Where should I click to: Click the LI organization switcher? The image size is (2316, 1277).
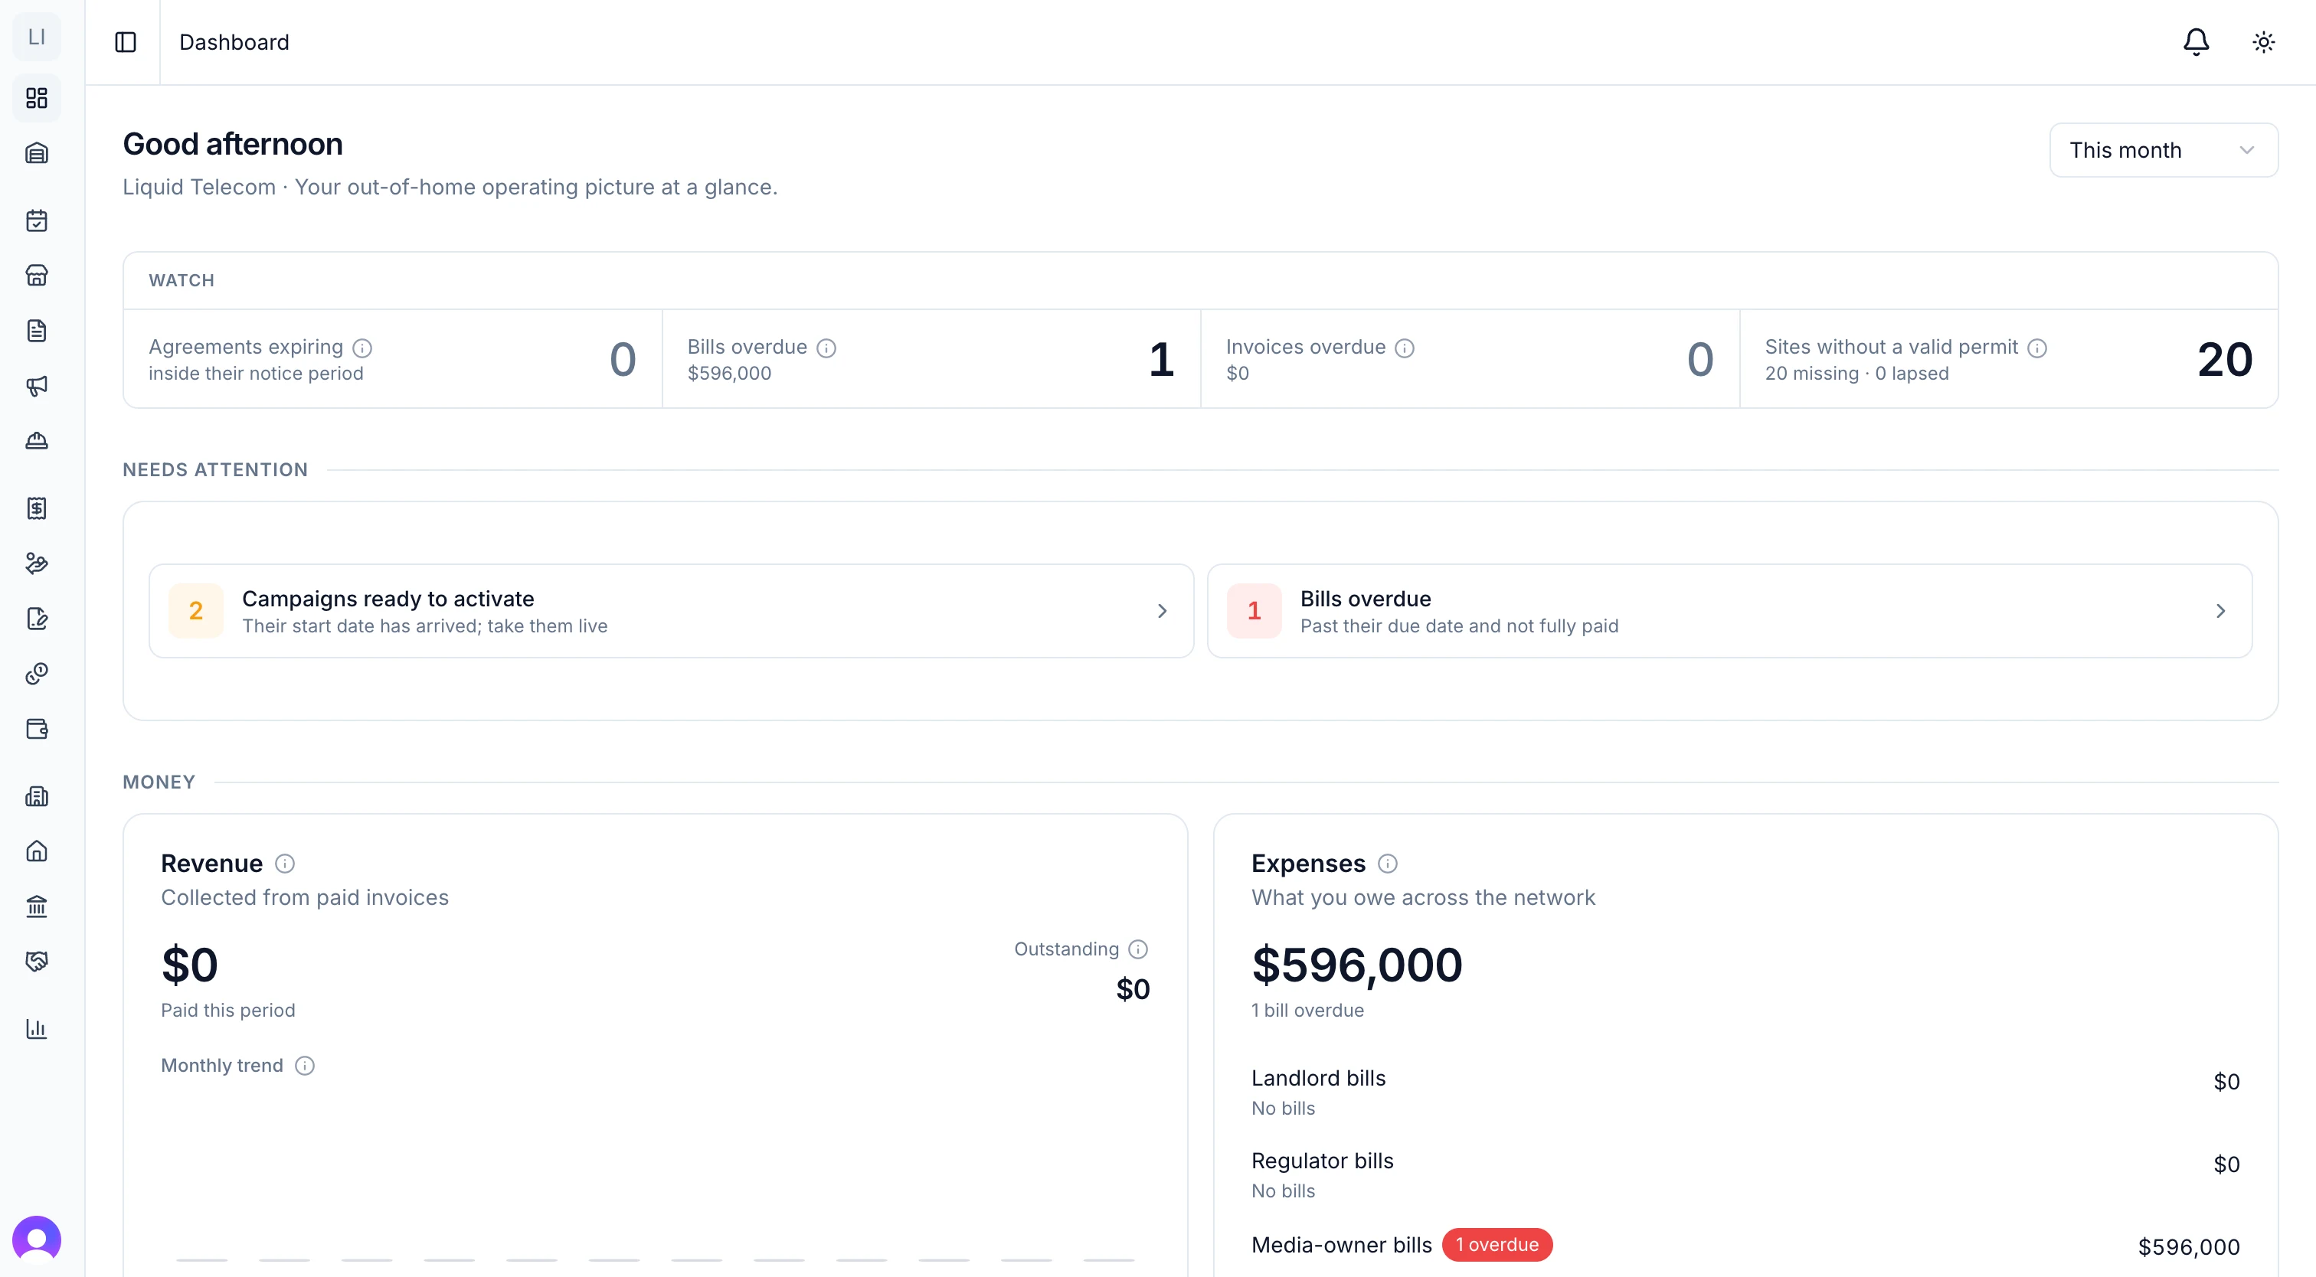(37, 37)
